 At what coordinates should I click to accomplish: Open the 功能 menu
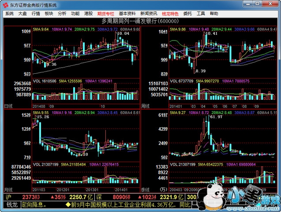tap(75, 14)
